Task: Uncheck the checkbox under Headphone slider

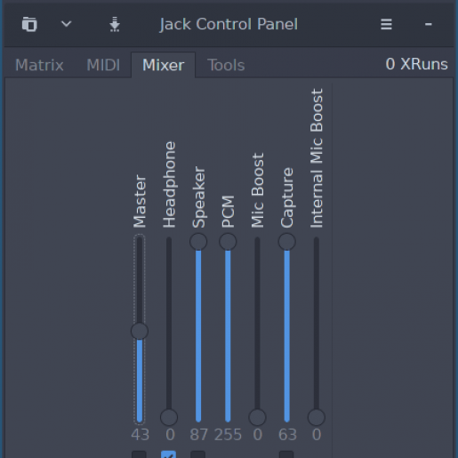Action: click(x=168, y=454)
